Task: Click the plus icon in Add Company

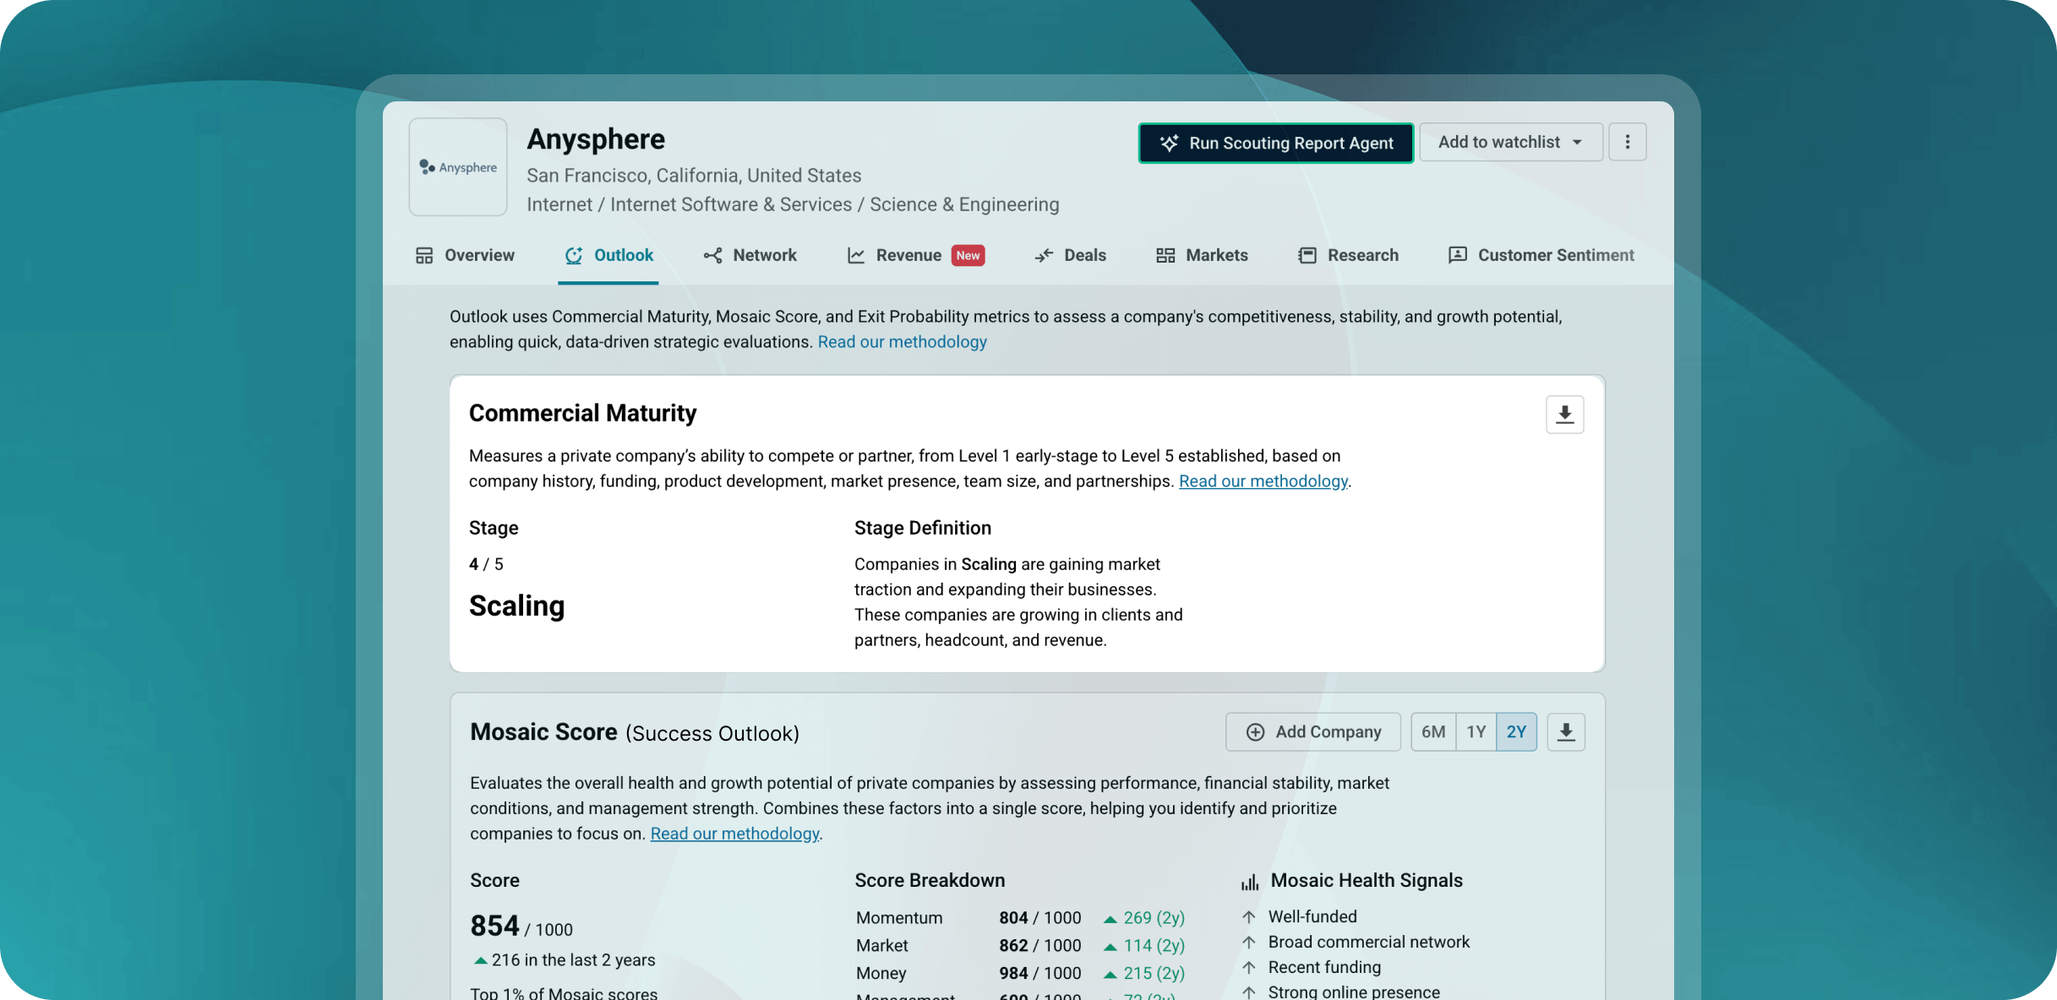Action: point(1255,732)
